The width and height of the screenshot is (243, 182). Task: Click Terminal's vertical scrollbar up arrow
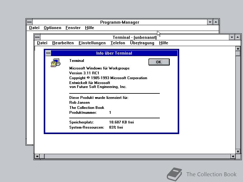pyautogui.click(x=238, y=49)
